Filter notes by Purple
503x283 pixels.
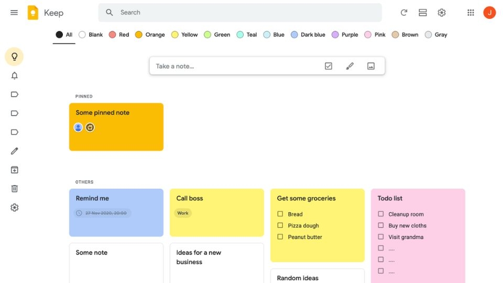[x=345, y=35]
